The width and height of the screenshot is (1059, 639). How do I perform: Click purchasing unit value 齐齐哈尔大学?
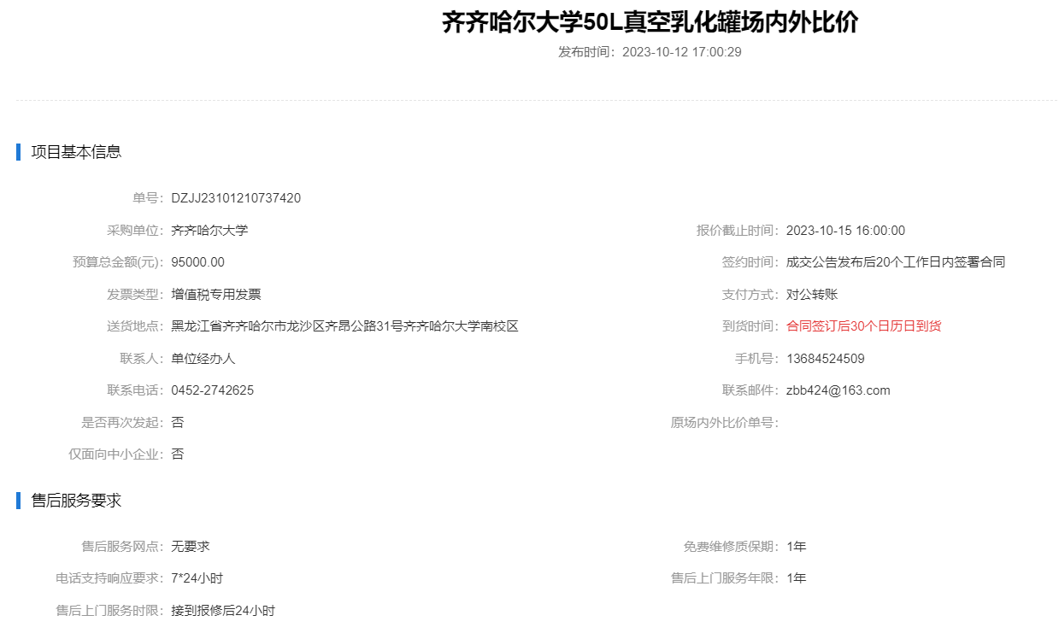point(209,231)
